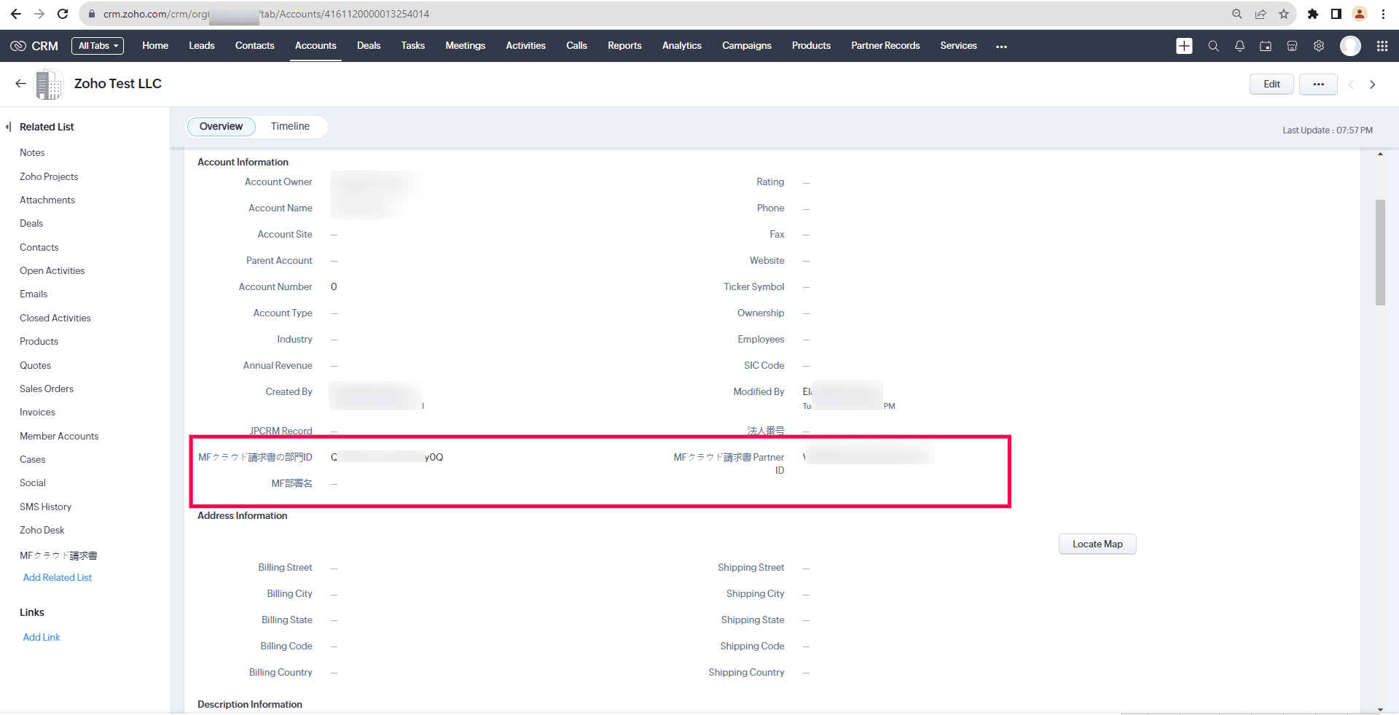Click the page vertical scrollbar thumb
This screenshot has width=1399, height=715.
[x=1380, y=251]
